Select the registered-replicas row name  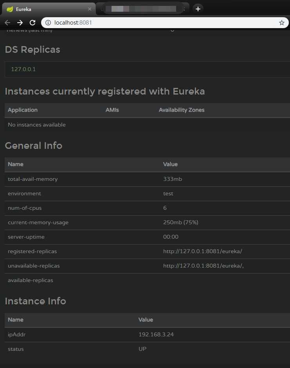[x=32, y=251]
